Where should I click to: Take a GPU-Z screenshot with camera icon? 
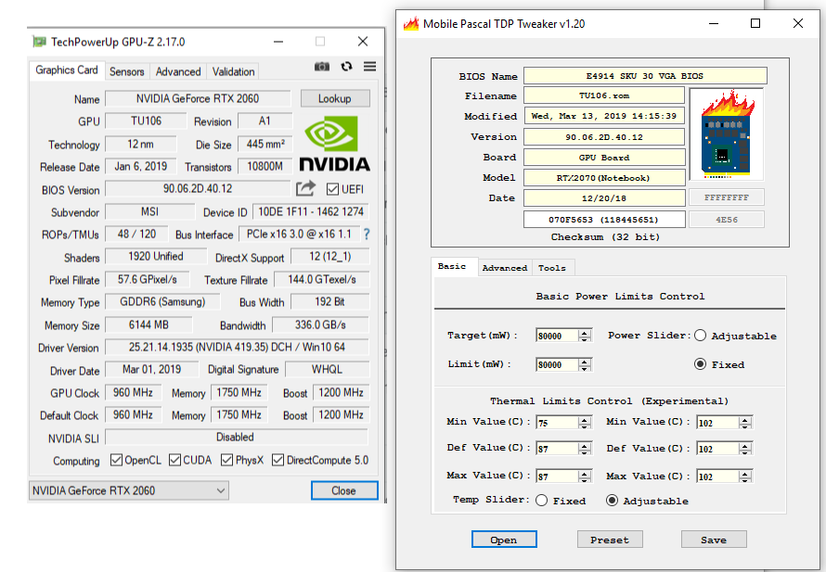point(322,67)
